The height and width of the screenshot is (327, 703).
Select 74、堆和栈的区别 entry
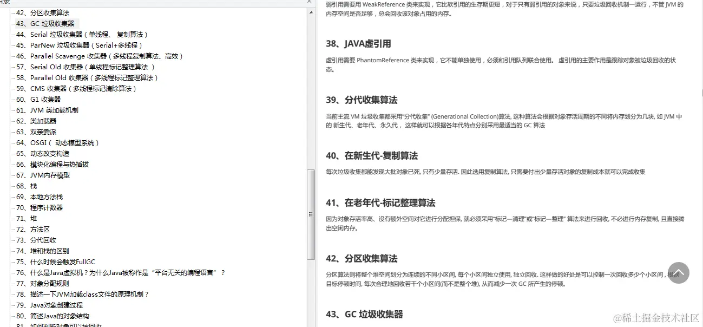coord(51,251)
